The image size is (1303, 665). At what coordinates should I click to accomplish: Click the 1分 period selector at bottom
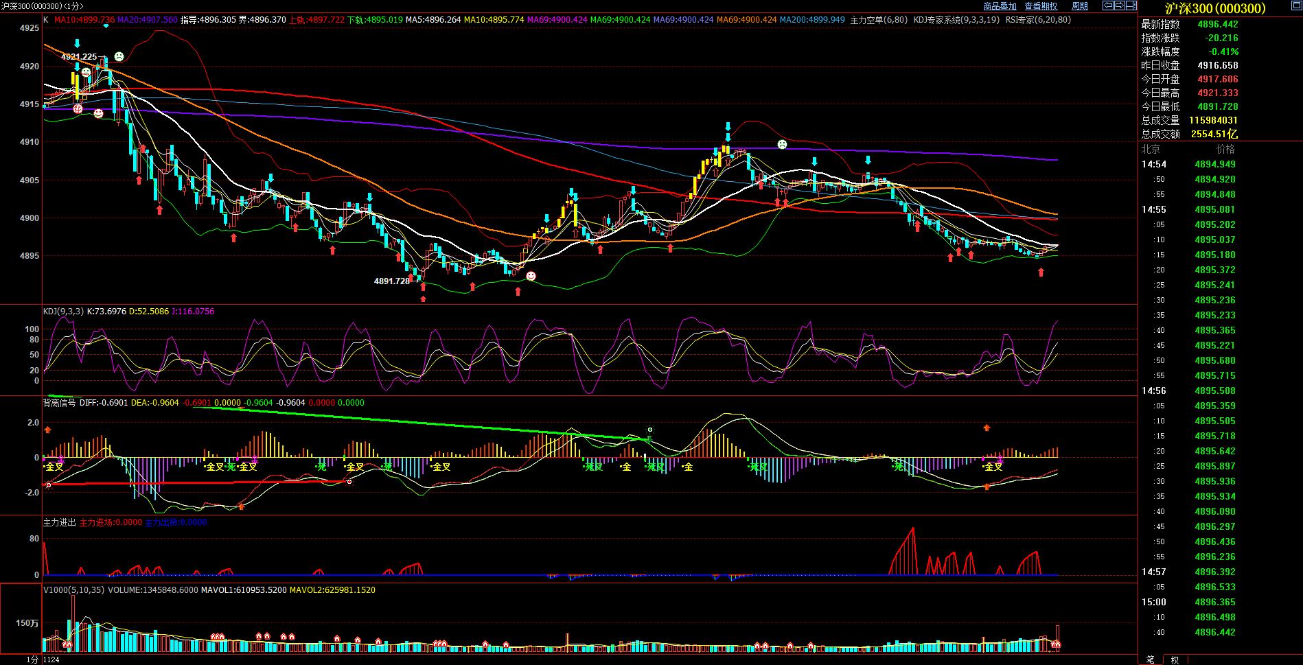click(x=32, y=660)
